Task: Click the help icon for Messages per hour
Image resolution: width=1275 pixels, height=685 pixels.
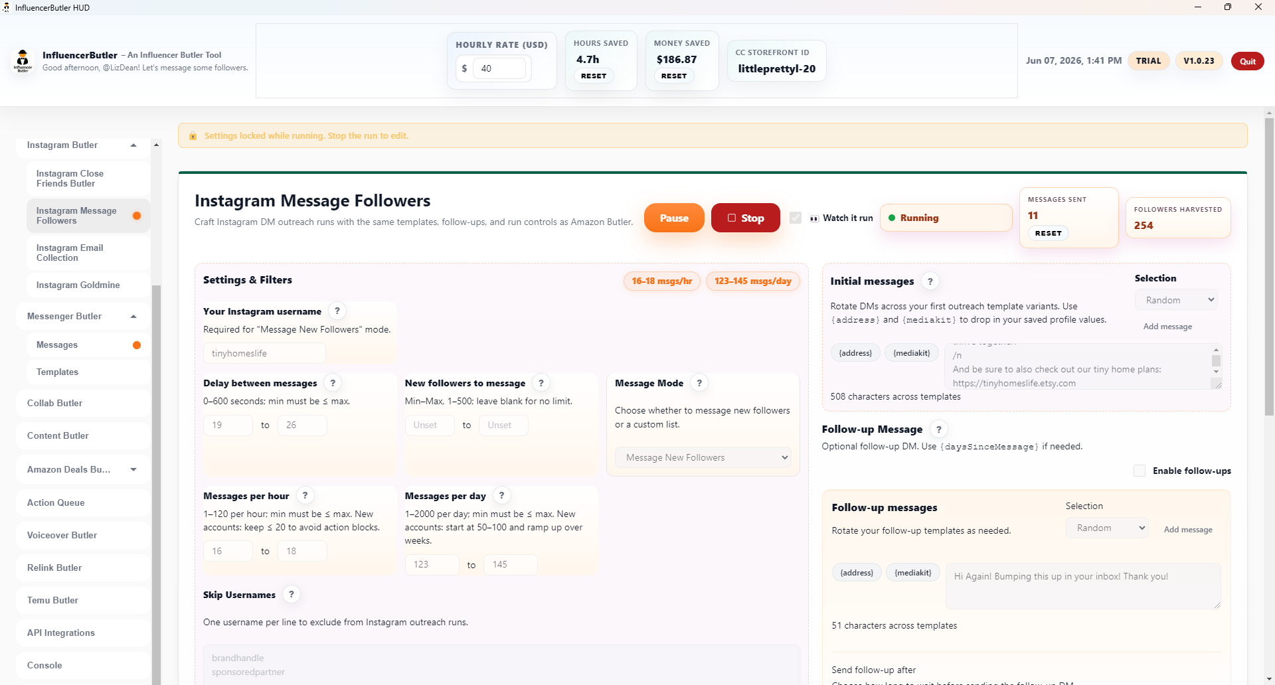Action: click(305, 495)
